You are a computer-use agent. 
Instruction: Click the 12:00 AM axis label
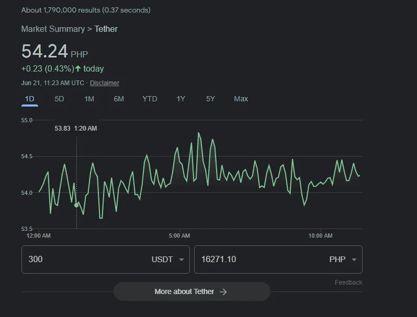38,236
